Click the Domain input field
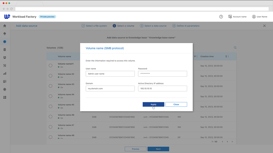 pyautogui.click(x=110, y=89)
